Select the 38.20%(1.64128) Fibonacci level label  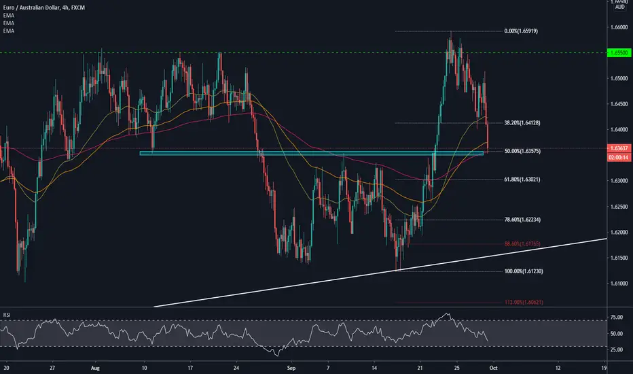pos(522,122)
